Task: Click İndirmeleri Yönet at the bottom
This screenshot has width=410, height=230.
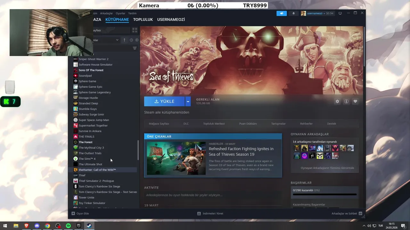Action: [213, 213]
